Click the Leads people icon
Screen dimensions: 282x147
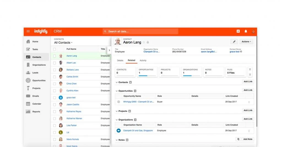coord(28,73)
